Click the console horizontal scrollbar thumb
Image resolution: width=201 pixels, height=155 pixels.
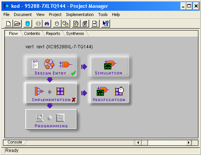pos(145,142)
